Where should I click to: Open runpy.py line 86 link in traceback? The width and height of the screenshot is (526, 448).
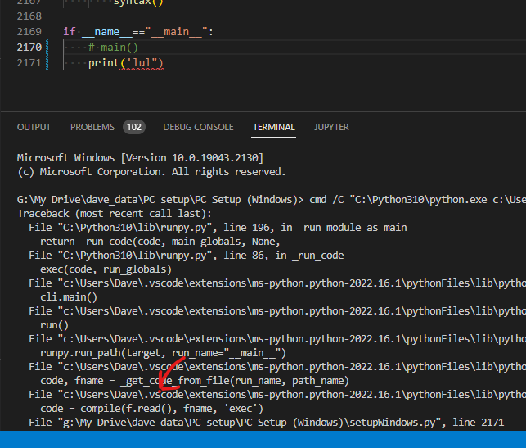click(187, 256)
